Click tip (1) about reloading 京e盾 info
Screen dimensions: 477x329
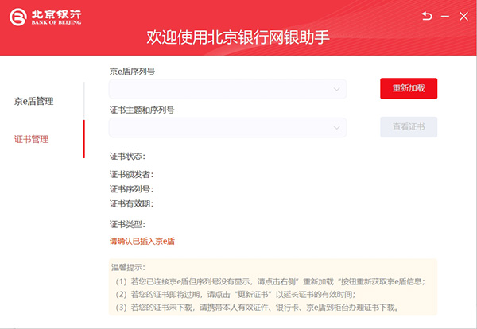(x=270, y=281)
